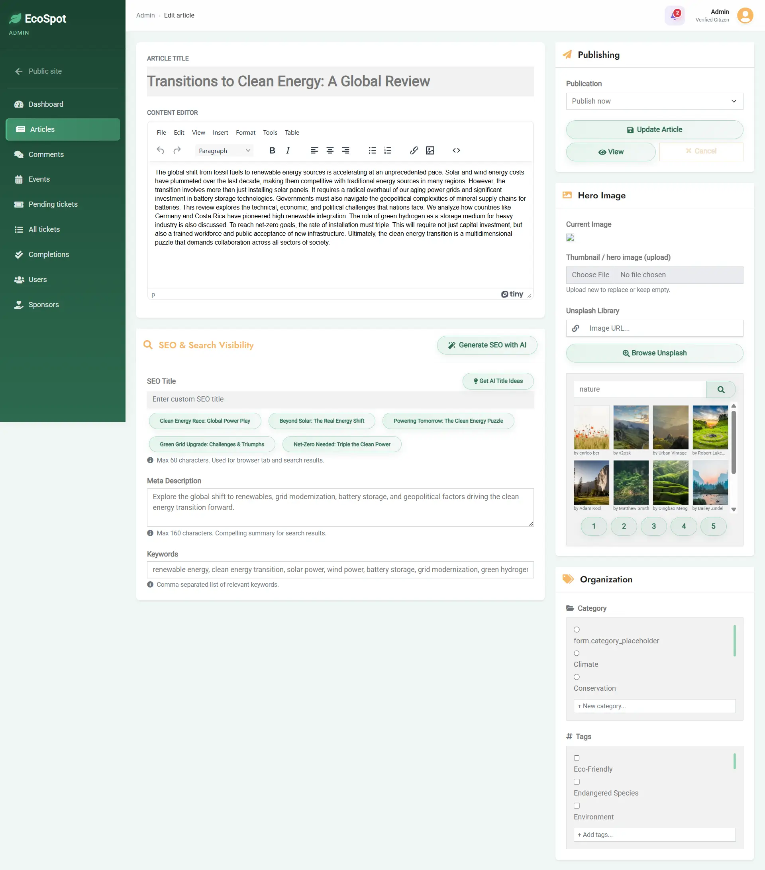Click the Unsplash results scrollbar down arrow
Image resolution: width=765 pixels, height=870 pixels.
(x=734, y=509)
